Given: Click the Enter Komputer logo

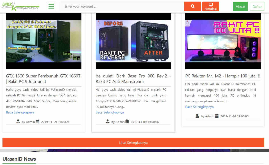Looking at the screenshot, I should click(20, 6).
